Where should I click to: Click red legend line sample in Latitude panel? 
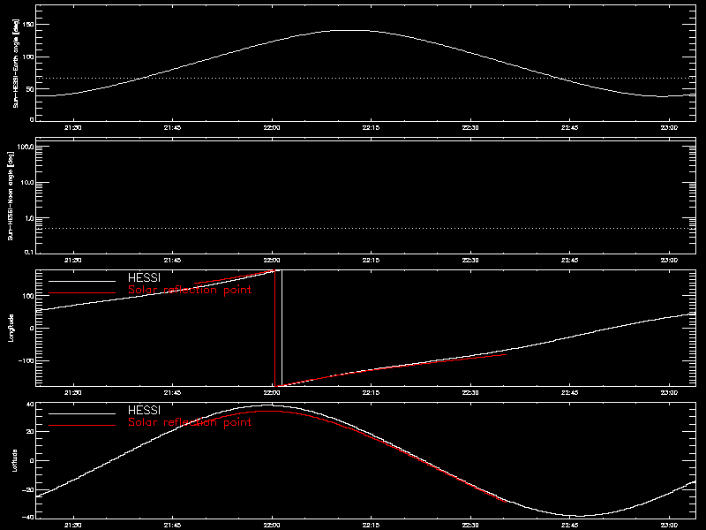(x=82, y=426)
